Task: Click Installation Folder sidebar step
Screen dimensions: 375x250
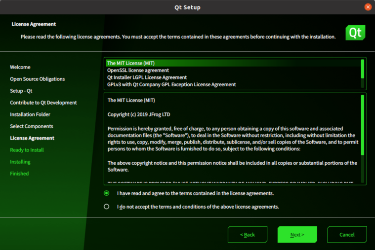Action: pyautogui.click(x=30, y=114)
